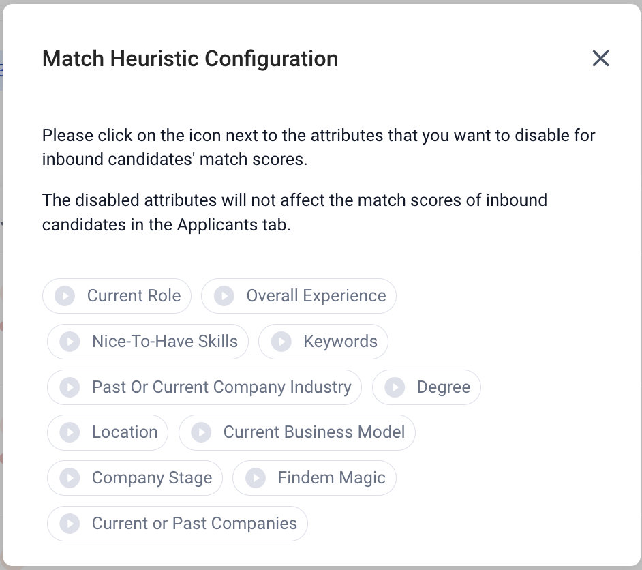Click the Nice-To-Have Skills attribute icon
The height and width of the screenshot is (570, 642).
pyautogui.click(x=70, y=341)
